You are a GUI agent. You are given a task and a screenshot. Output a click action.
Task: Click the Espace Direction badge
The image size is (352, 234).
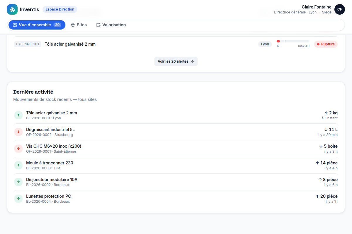point(60,9)
